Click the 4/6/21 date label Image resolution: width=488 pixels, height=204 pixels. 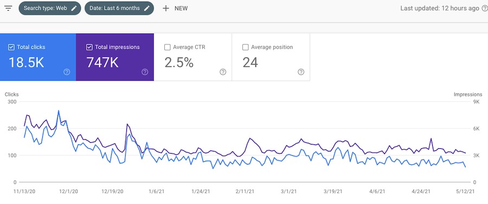(377, 192)
